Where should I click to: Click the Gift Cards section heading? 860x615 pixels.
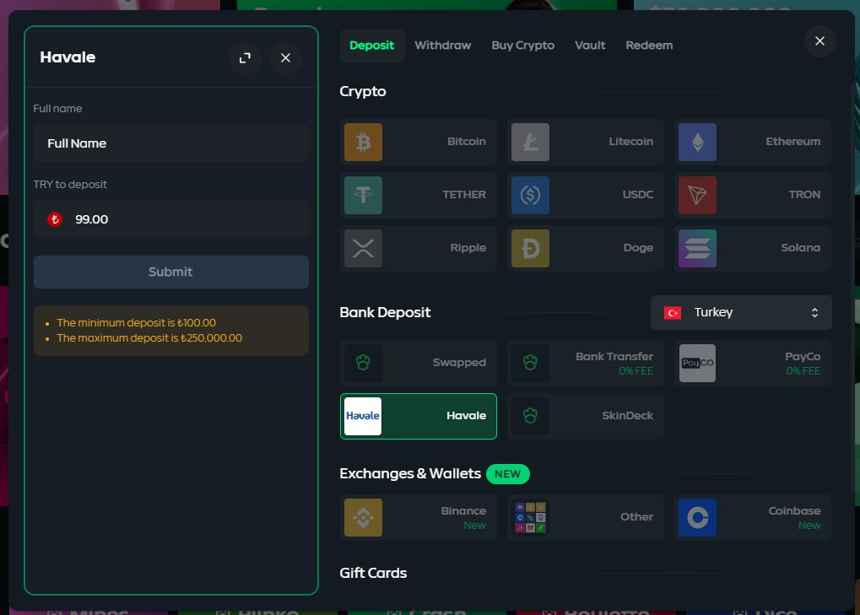[373, 574]
